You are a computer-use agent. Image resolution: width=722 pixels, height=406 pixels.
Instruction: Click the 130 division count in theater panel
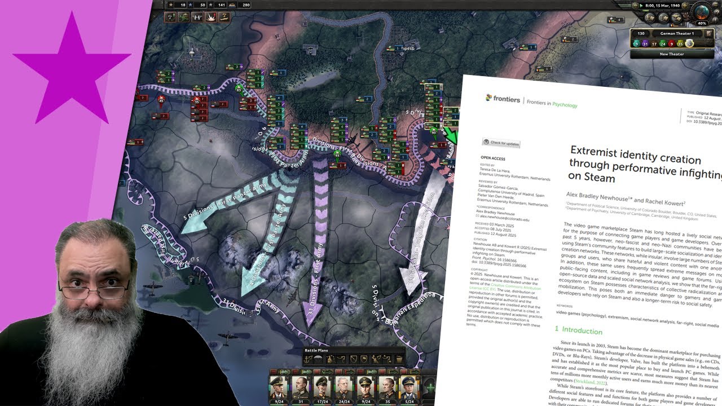[x=641, y=33]
